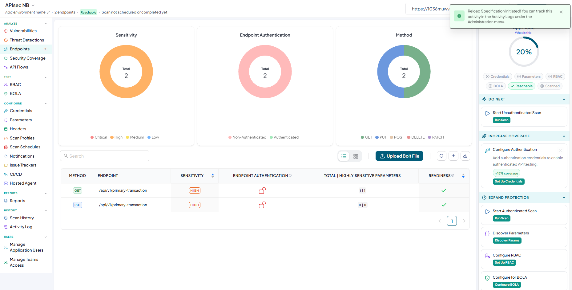
Task: Click the What is this link
Action: pos(523,33)
